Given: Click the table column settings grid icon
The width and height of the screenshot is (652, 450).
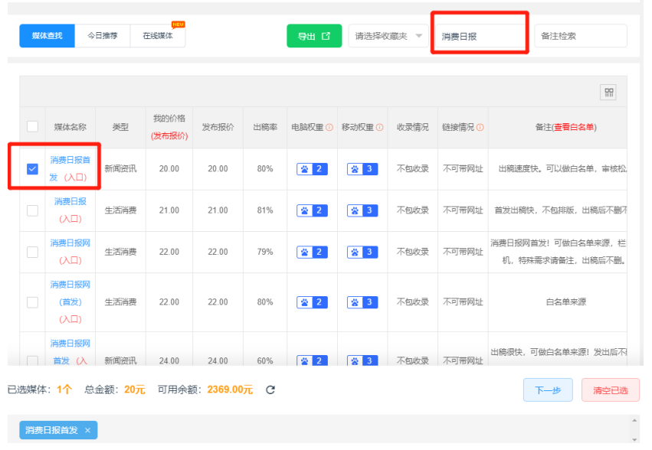Looking at the screenshot, I should pyautogui.click(x=609, y=93).
